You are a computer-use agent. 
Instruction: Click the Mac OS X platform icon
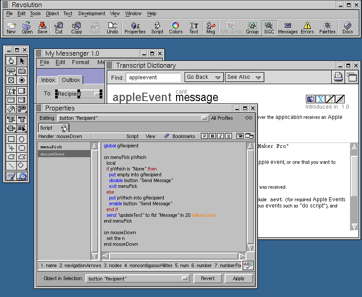pyautogui.click(x=320, y=99)
